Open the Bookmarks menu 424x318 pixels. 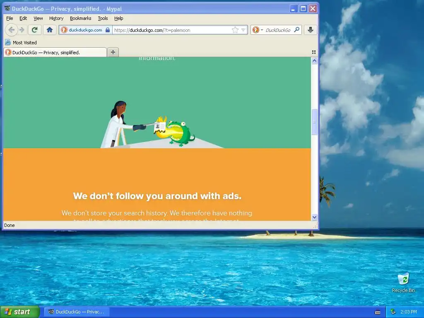(x=81, y=18)
